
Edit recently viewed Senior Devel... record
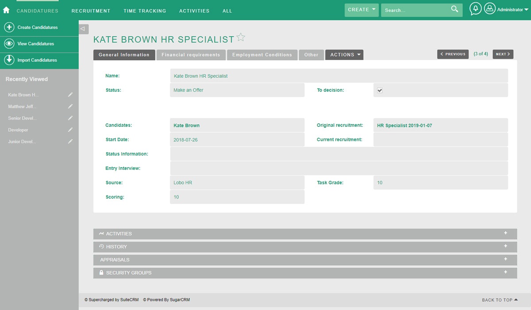(70, 118)
